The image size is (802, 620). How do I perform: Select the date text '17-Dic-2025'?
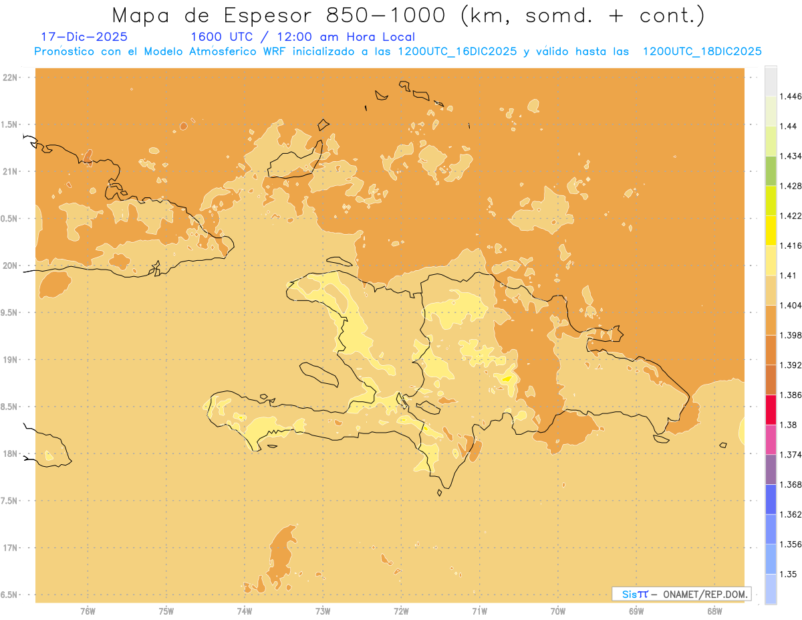[84, 37]
